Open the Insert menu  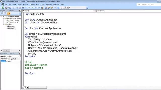coord(20,5)
